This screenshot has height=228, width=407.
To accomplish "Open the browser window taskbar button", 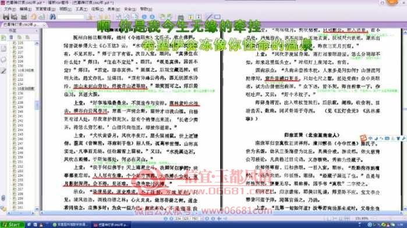I will (x=70, y=225).
